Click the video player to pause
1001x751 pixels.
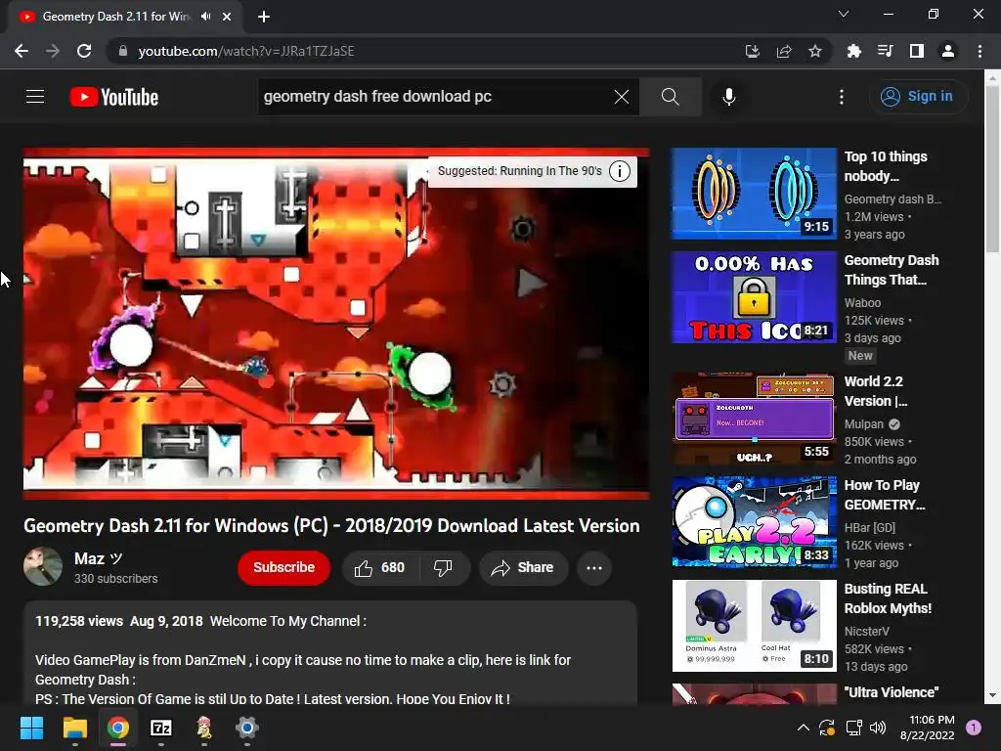click(x=336, y=323)
